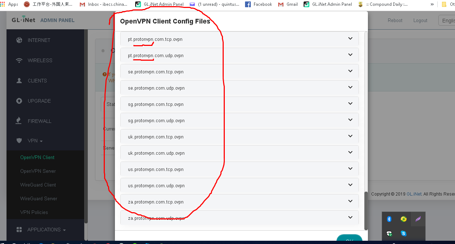Expand pt.protonvpn.com.tcp.ovpn config entry

pos(350,39)
